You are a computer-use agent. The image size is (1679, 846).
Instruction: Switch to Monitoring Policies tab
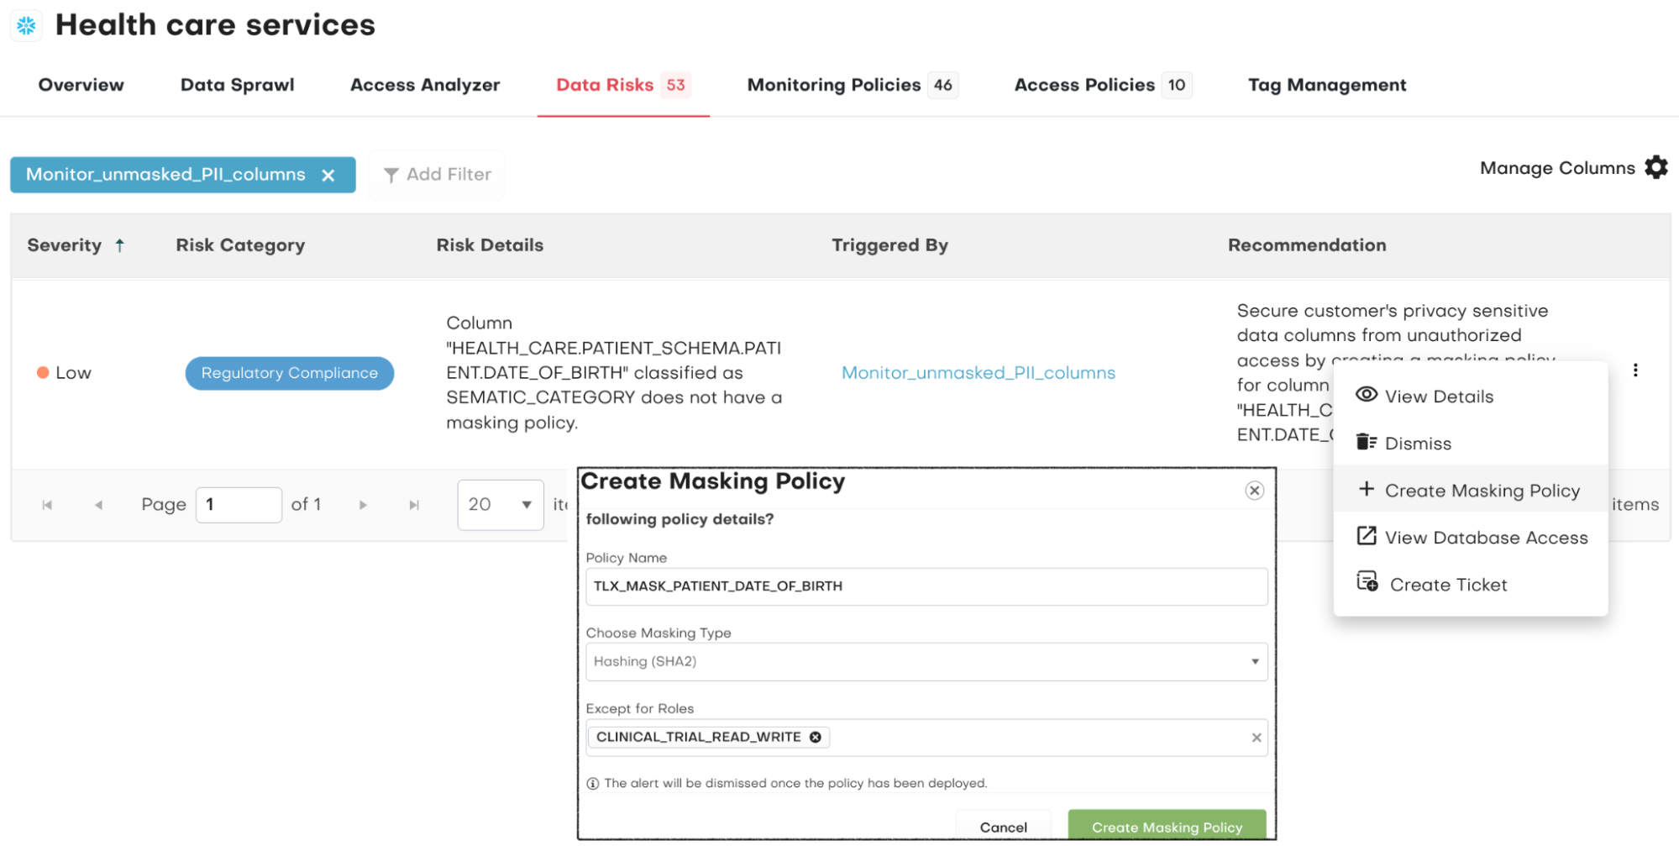tap(853, 85)
